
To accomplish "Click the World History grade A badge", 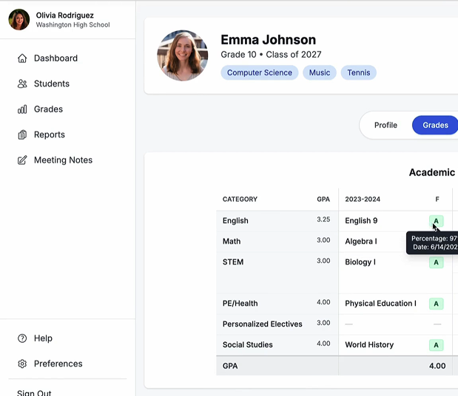I will tap(437, 345).
